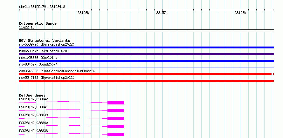Select the RefSeq Genes track heading
This screenshot has height=138, width=283.
32,95
